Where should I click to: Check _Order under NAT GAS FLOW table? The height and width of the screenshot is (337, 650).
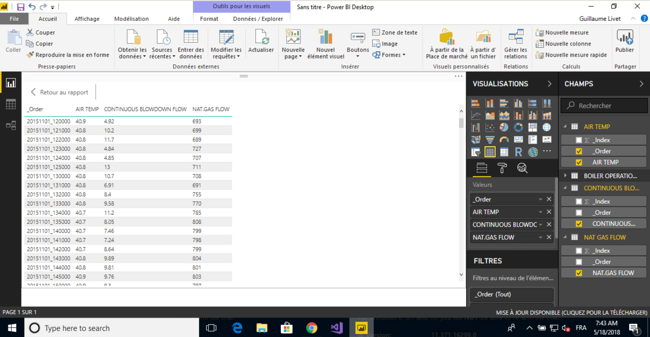pos(579,262)
